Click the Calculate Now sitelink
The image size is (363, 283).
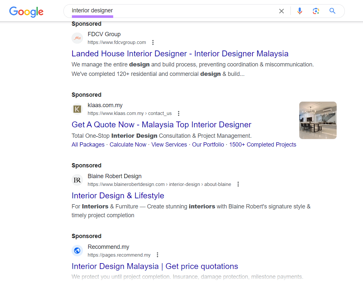pos(128,144)
